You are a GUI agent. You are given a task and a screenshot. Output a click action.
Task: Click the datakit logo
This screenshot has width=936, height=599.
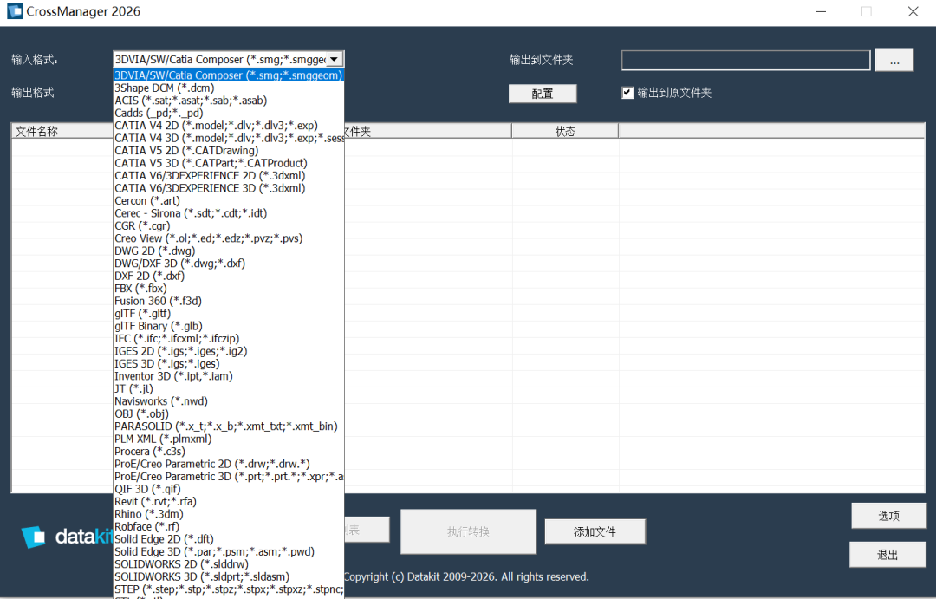click(68, 537)
